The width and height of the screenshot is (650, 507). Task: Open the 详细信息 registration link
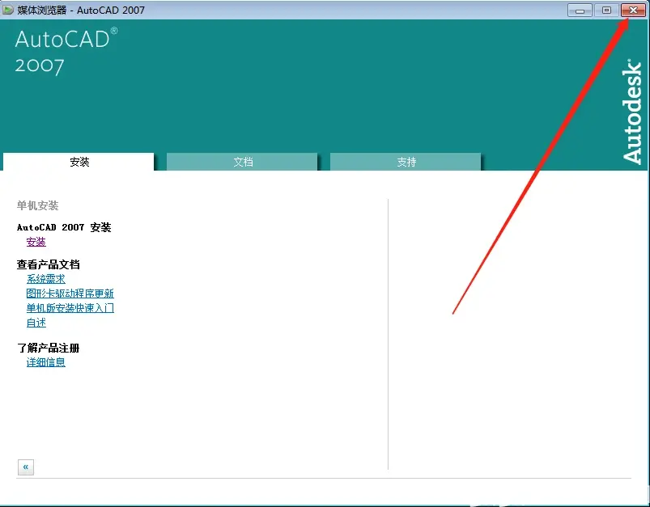(46, 362)
